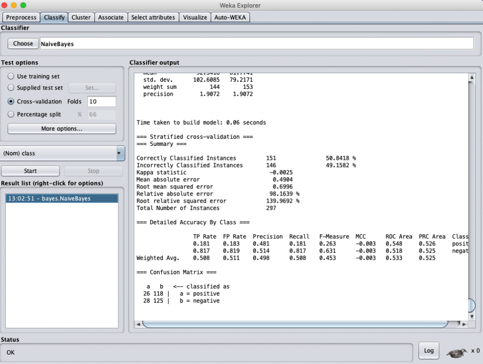Viewport: 483px width, 364px height.
Task: Click the NaiveBayes classifier configuration field
Action: point(257,44)
